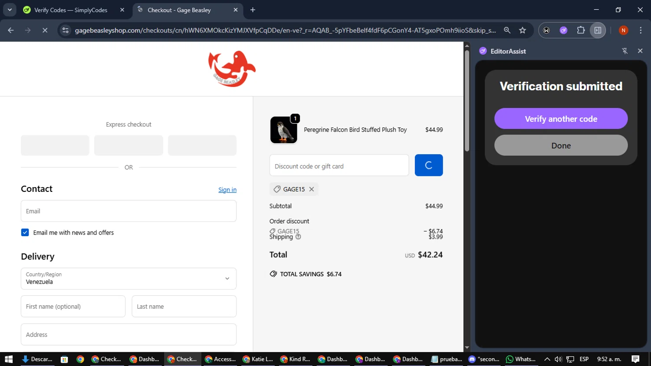The width and height of the screenshot is (651, 366).
Task: Open the WhatsApp taskbar item
Action: 521,359
